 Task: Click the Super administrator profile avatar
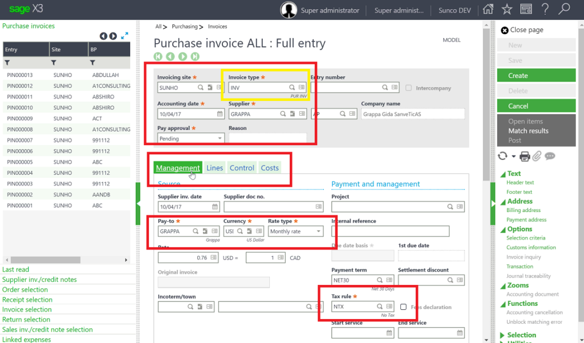click(289, 10)
